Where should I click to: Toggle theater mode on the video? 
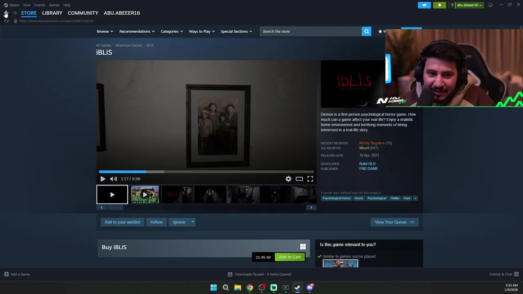coord(299,179)
